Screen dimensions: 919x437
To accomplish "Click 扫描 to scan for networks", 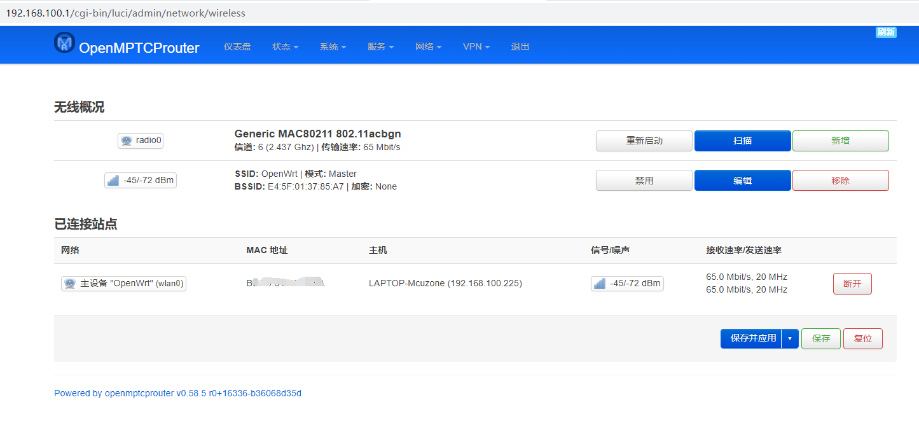I will [x=742, y=141].
